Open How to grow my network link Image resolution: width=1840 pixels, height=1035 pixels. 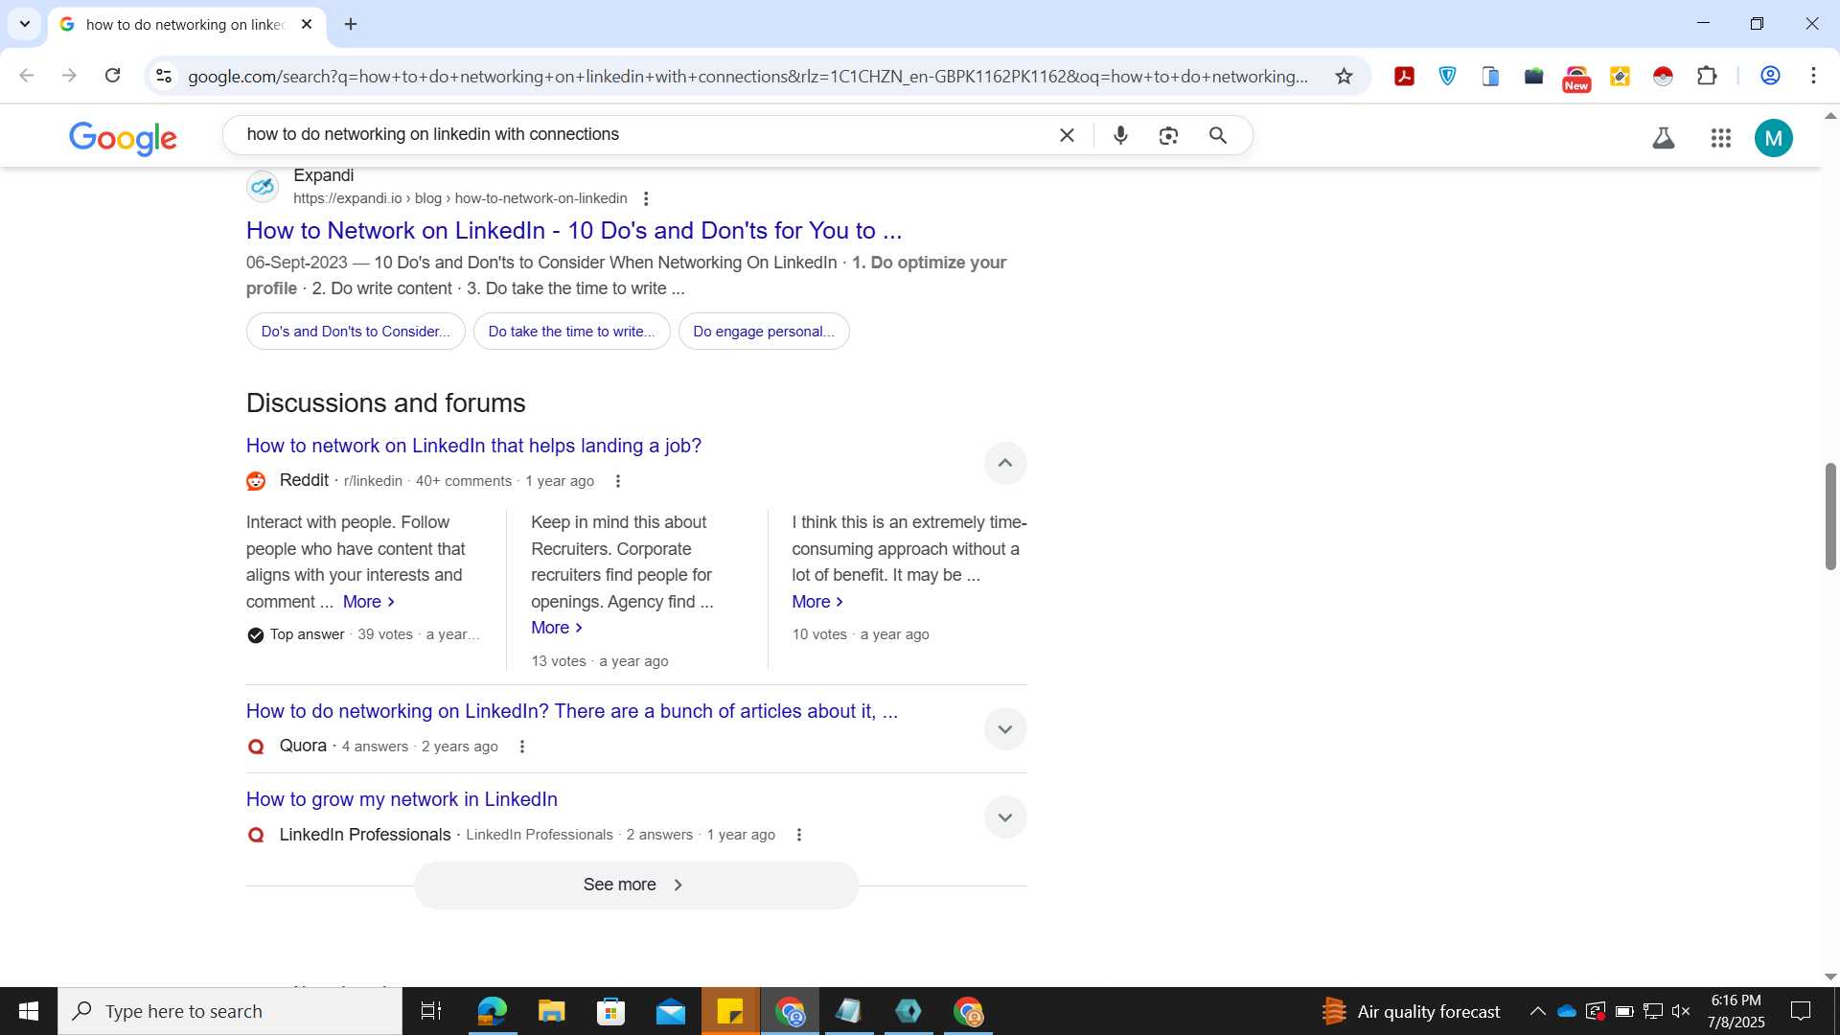[x=402, y=799]
